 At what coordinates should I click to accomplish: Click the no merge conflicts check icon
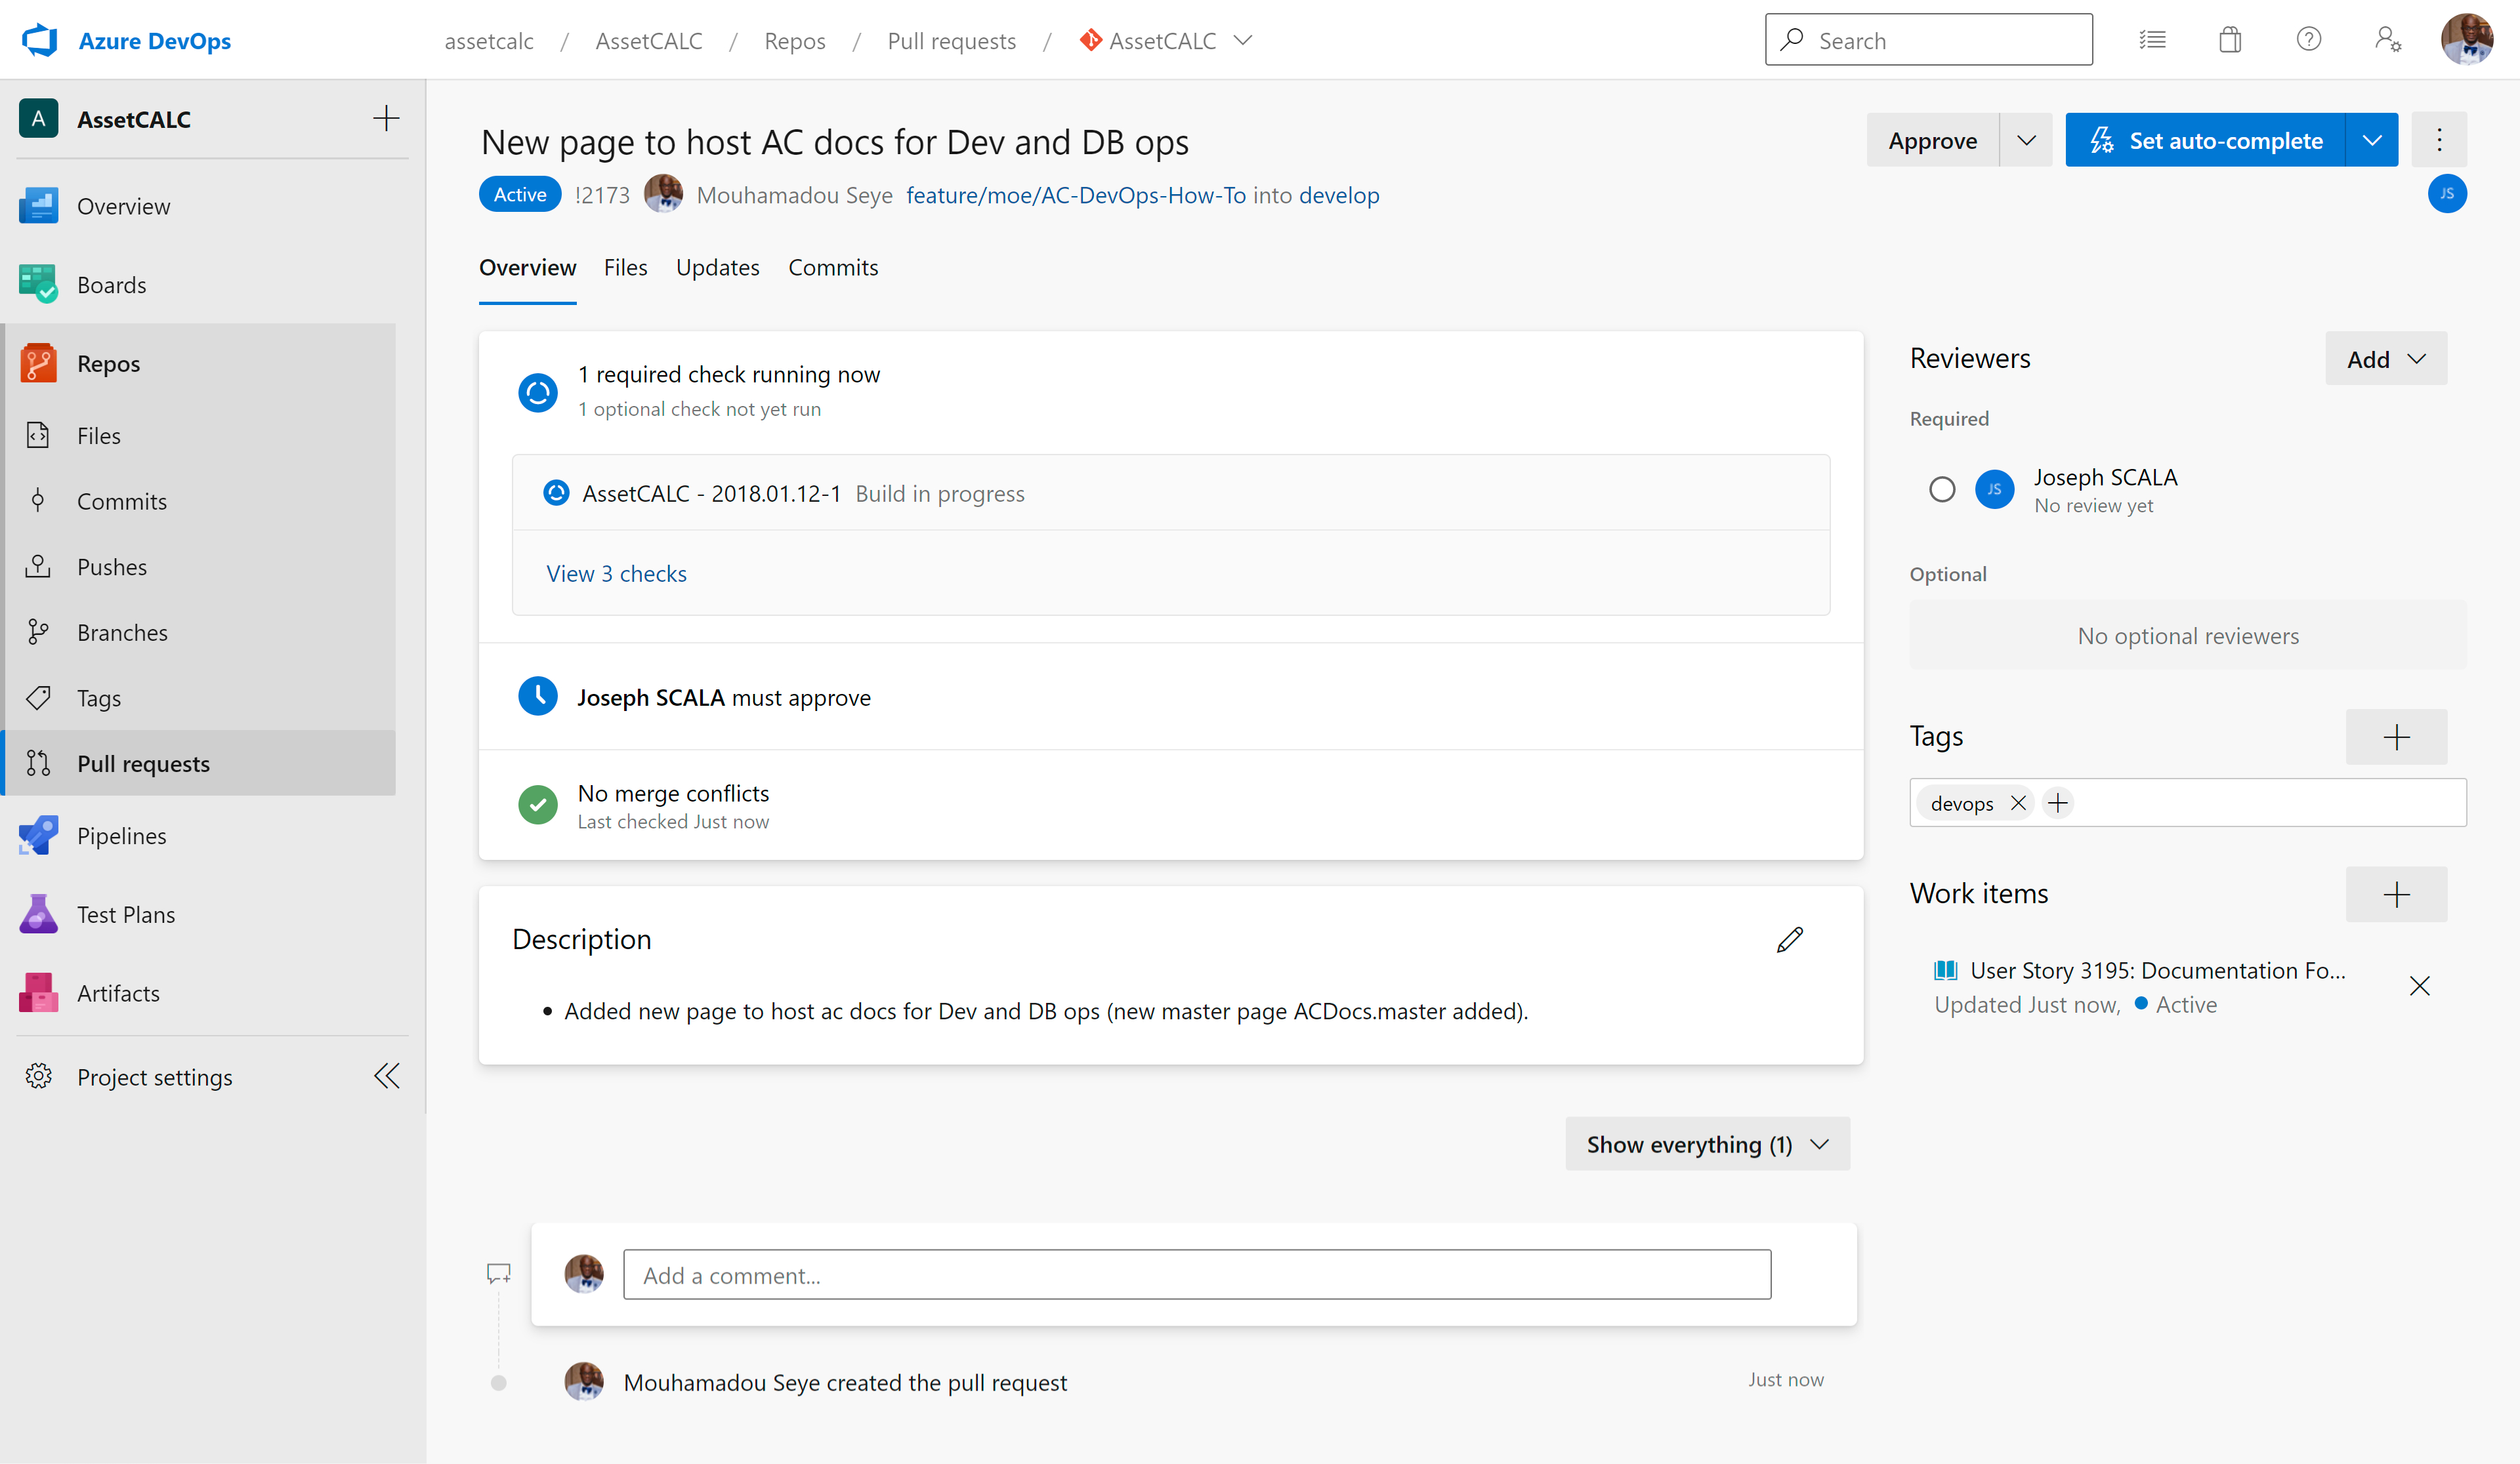coord(538,804)
